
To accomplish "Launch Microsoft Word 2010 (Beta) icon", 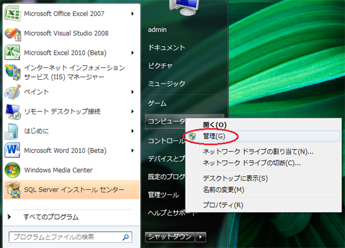I will pyautogui.click(x=12, y=150).
